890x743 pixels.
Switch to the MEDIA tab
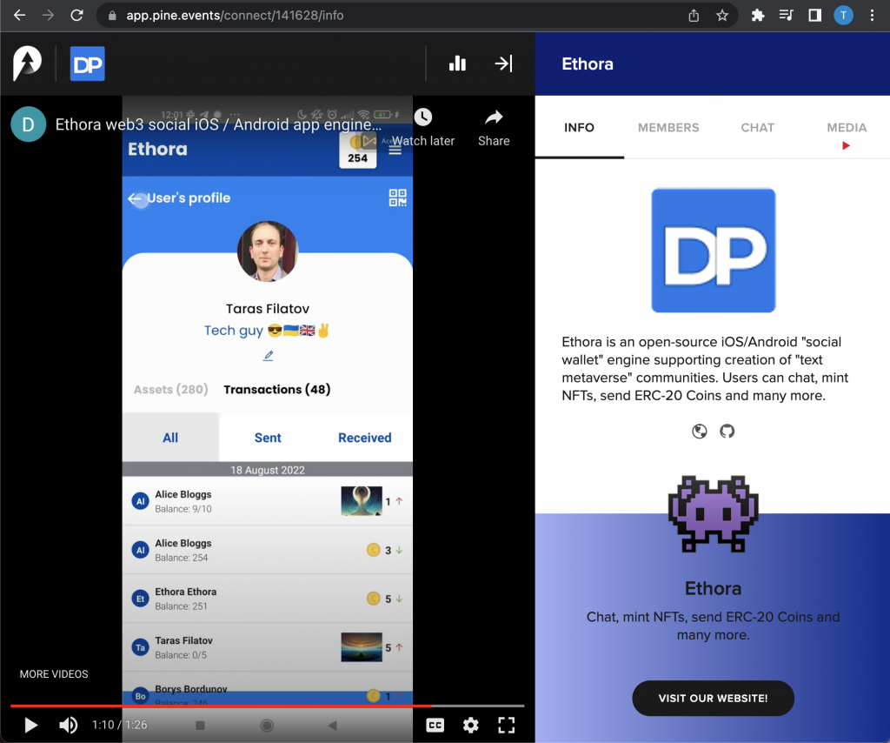(847, 128)
